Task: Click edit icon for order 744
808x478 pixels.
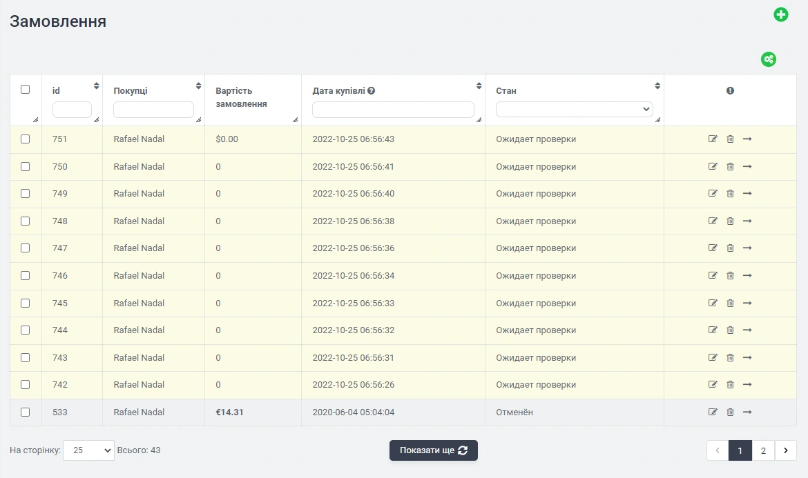Action: click(713, 330)
